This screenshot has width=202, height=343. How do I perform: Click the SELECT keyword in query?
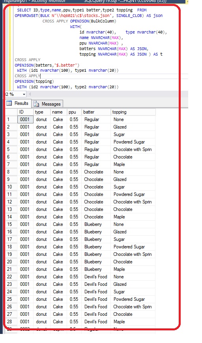coord(24,10)
